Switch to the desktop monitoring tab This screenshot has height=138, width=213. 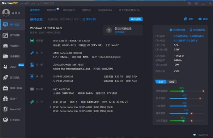[51, 10]
